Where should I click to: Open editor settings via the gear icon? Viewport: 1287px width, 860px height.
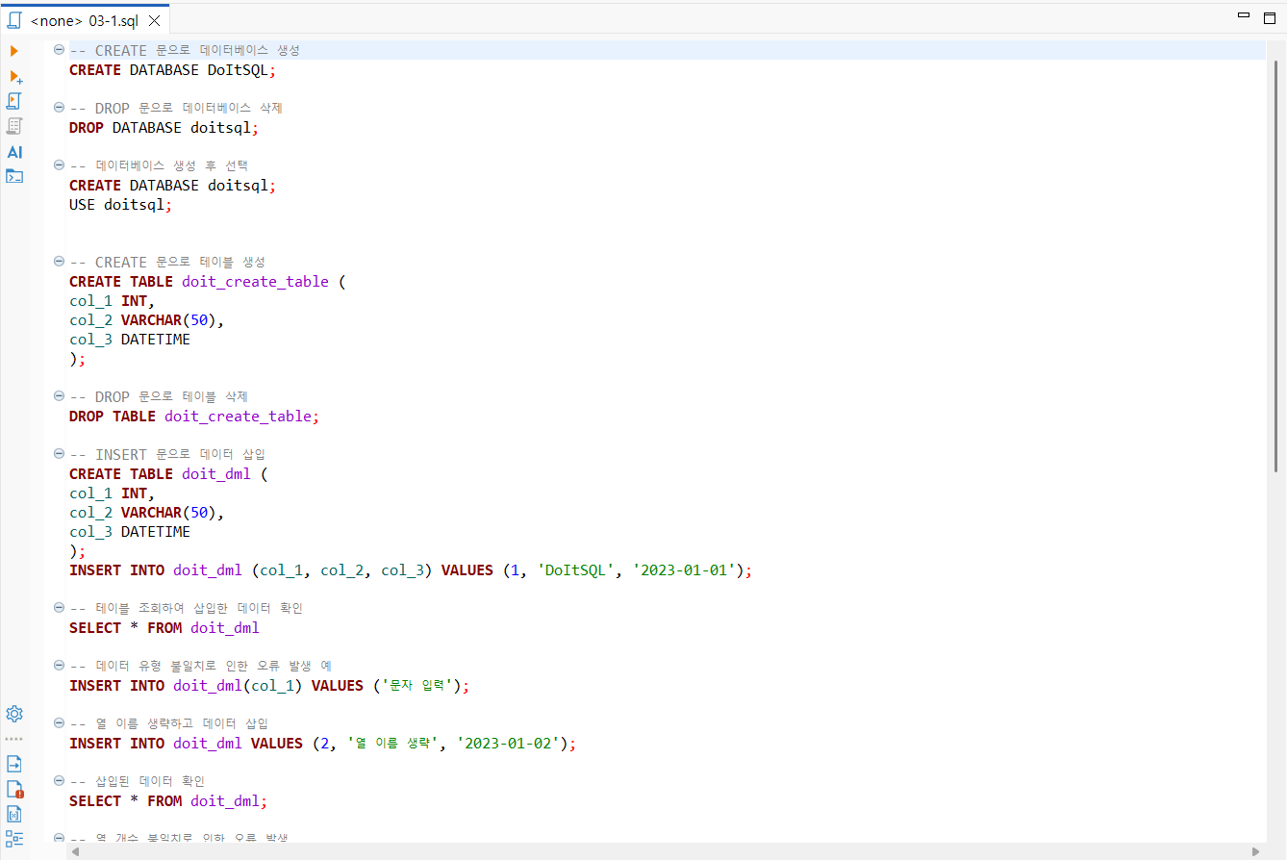pos(14,714)
